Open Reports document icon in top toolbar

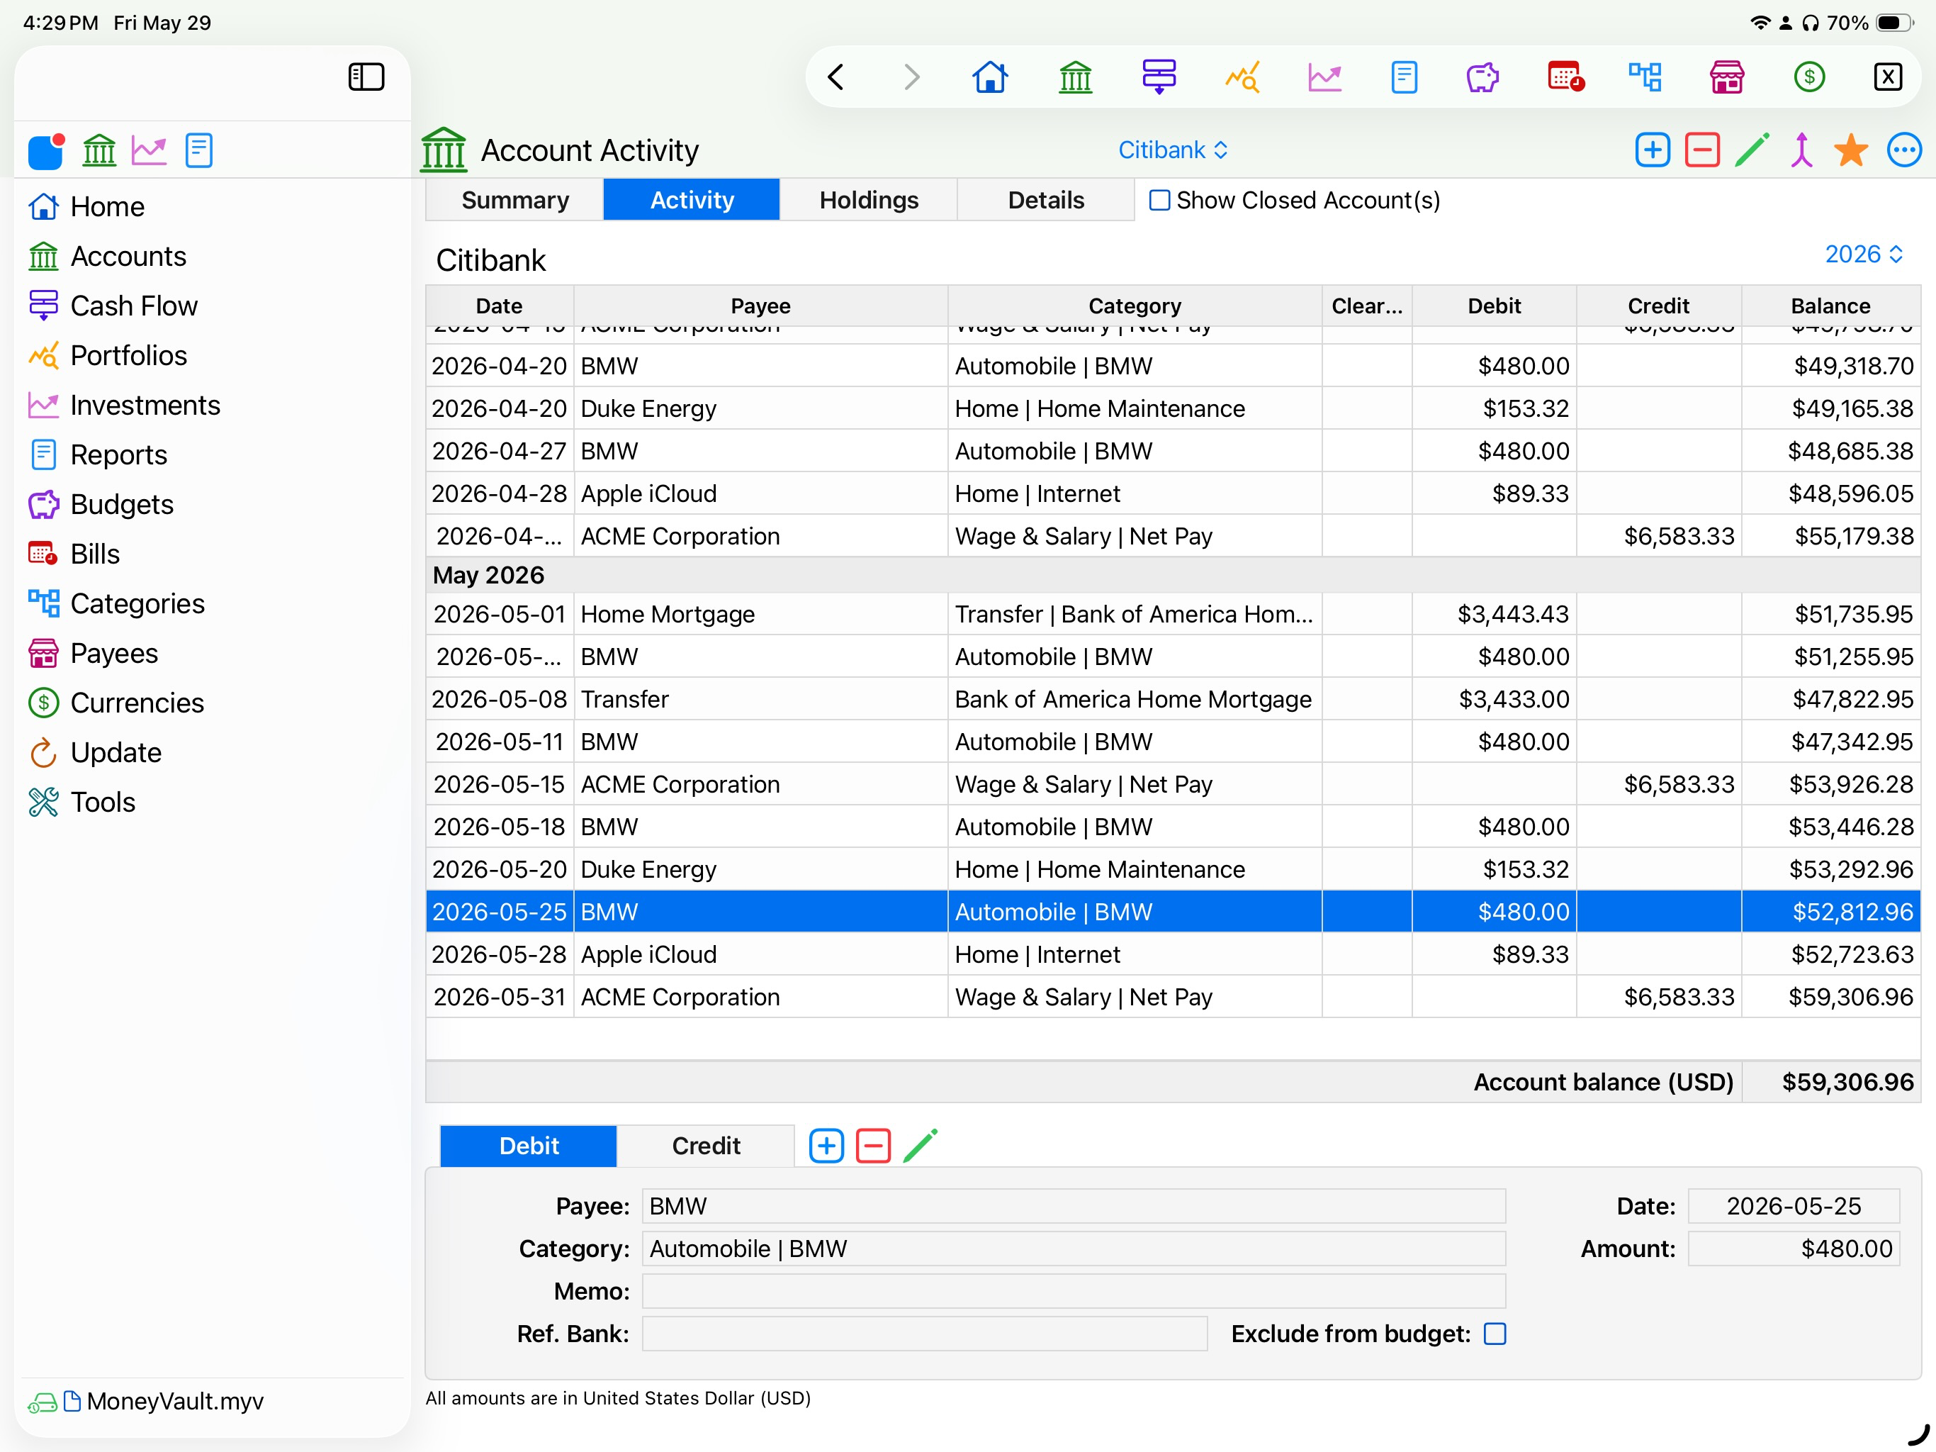[1404, 77]
